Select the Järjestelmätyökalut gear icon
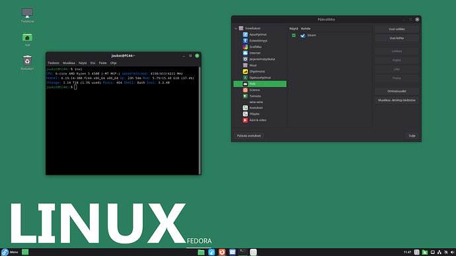This screenshot has width=456, height=256. [x=245, y=59]
